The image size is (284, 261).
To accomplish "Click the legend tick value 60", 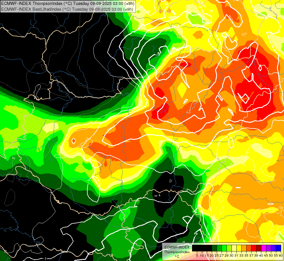I will tap(281, 255).
